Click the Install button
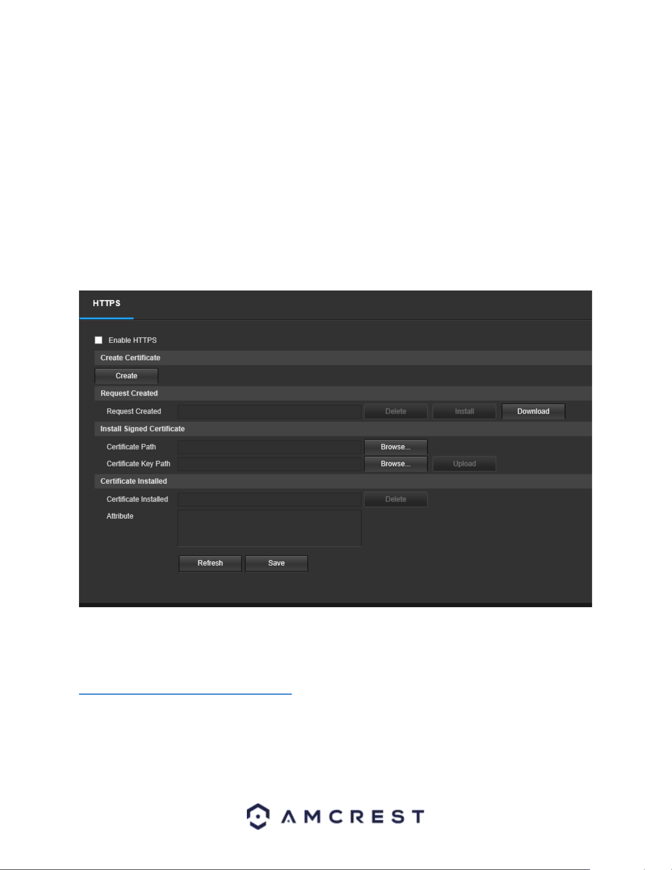This screenshot has height=870, width=672. (464, 412)
